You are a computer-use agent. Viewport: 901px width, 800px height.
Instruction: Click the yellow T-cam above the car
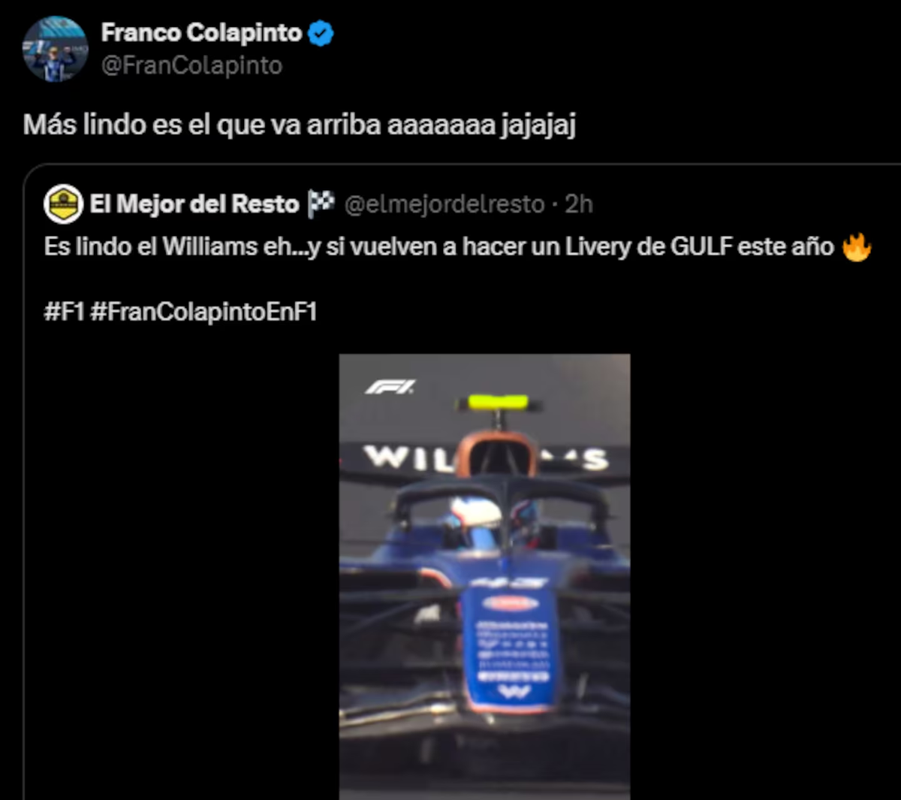click(x=499, y=403)
